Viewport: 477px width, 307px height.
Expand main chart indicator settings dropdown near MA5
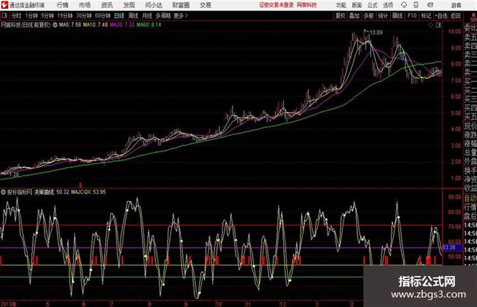tap(55, 25)
